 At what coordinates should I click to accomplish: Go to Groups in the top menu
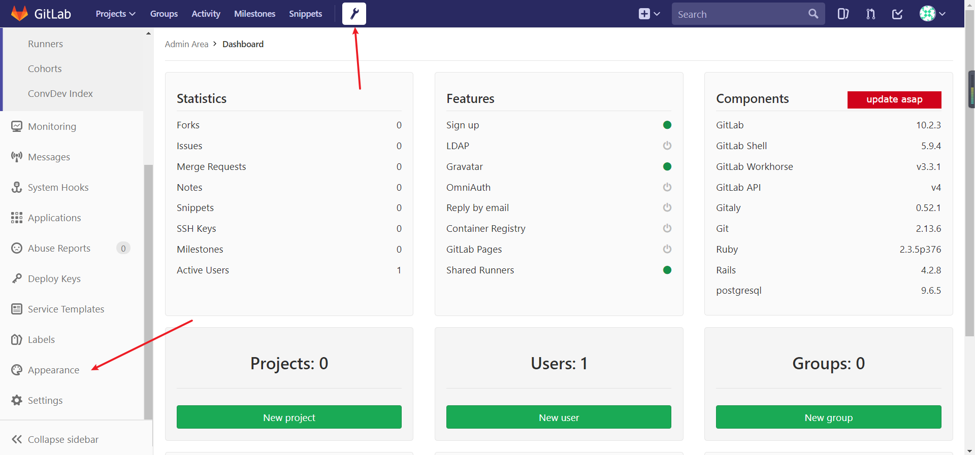coord(164,14)
